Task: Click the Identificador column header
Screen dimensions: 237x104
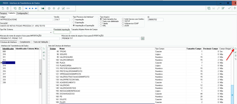Action: click(x=8, y=49)
